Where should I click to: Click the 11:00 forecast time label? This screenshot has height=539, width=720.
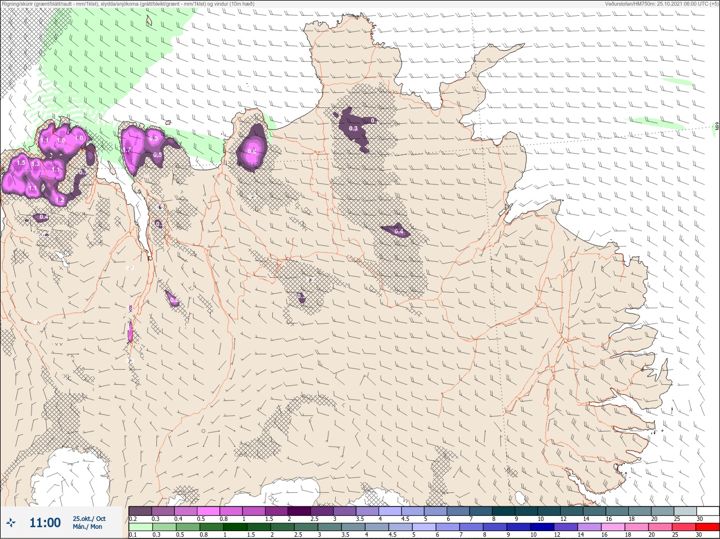point(45,523)
